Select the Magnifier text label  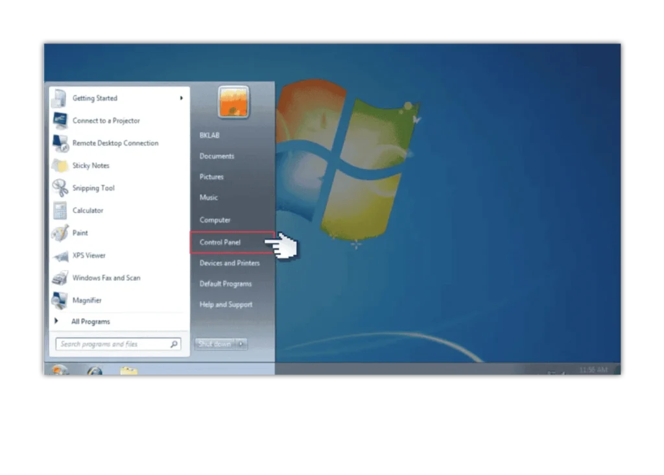87,300
